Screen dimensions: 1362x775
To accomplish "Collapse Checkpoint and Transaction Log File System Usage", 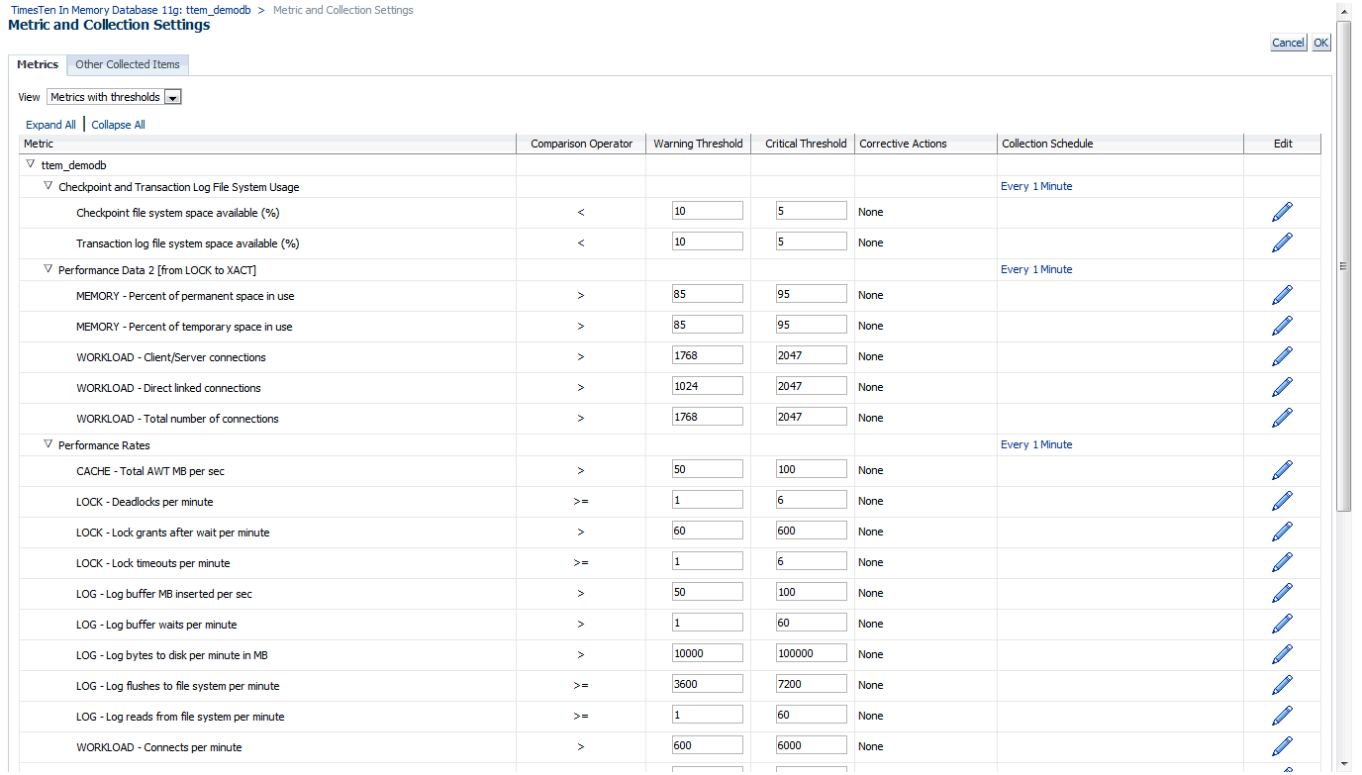I will coord(49,186).
